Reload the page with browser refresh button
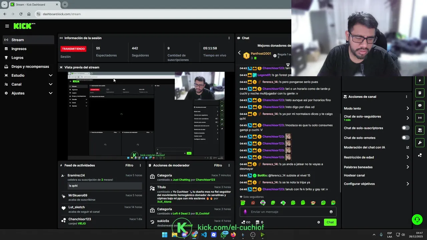427x240 pixels. 21,14
